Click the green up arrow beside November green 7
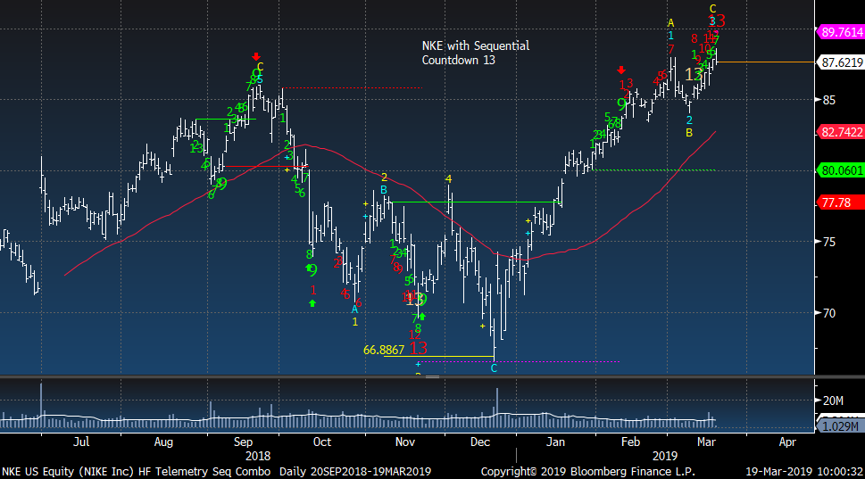Screen dimensions: 865x479 coord(422,317)
